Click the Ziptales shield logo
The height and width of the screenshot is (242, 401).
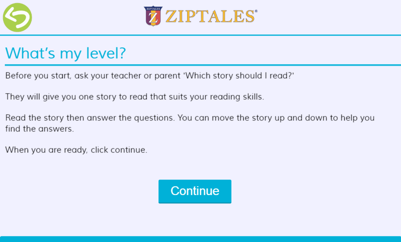point(153,16)
